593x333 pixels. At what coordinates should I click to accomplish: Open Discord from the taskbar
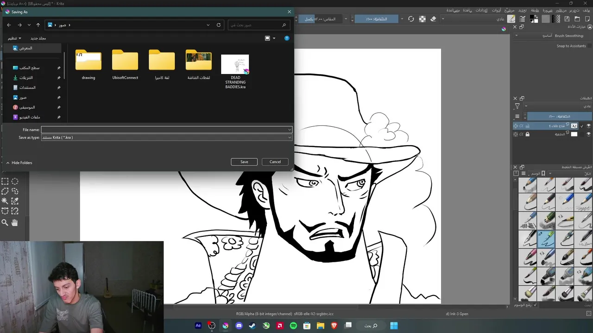click(239, 326)
